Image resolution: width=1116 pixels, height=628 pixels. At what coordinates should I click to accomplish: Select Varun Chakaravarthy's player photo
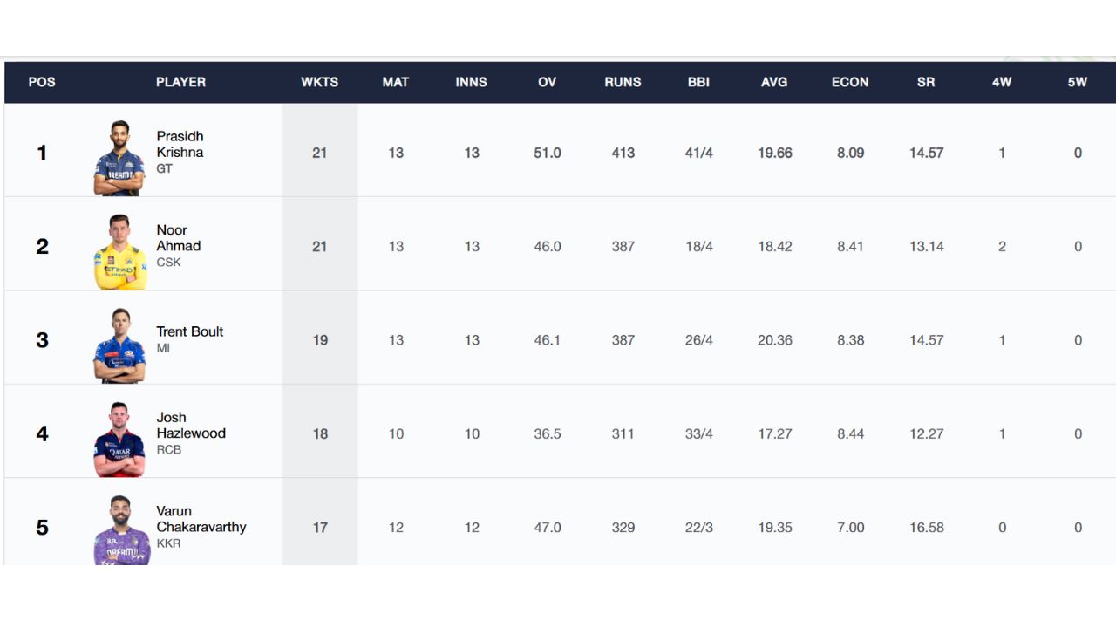[121, 530]
